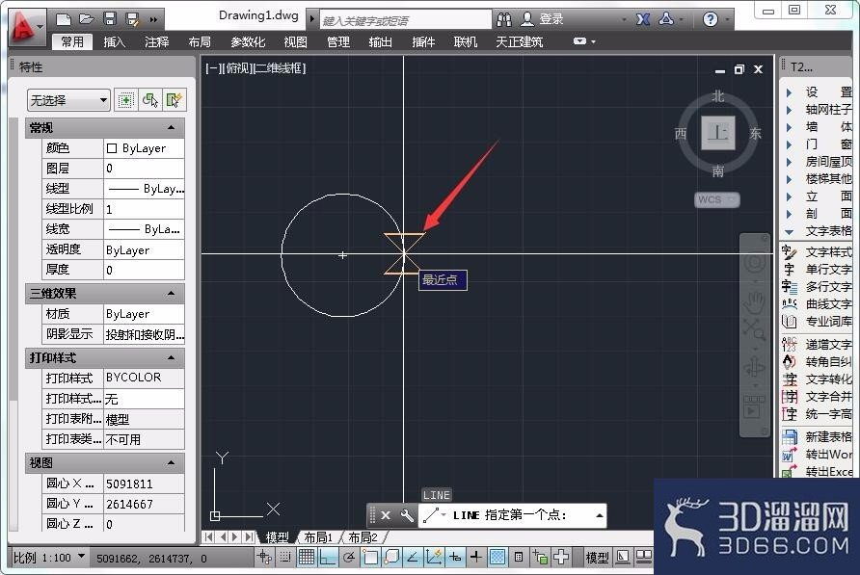Screen dimensions: 860x575
Task: Click the Quick Select icon in properties panel
Action: (175, 100)
